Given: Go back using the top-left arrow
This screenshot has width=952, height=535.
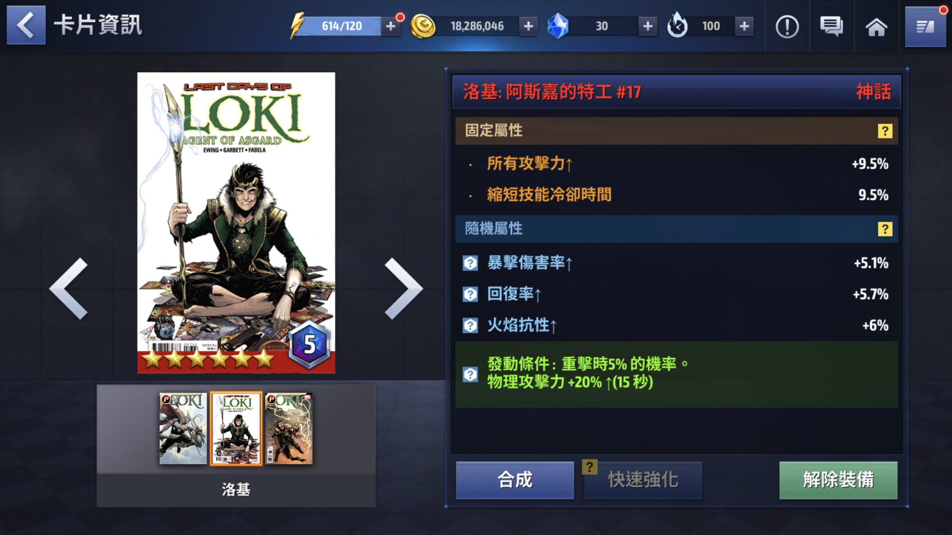Looking at the screenshot, I should tap(26, 25).
